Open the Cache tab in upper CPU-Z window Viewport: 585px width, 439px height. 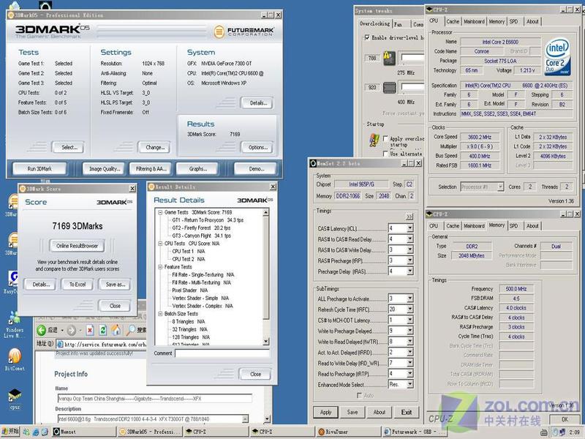pos(453,22)
